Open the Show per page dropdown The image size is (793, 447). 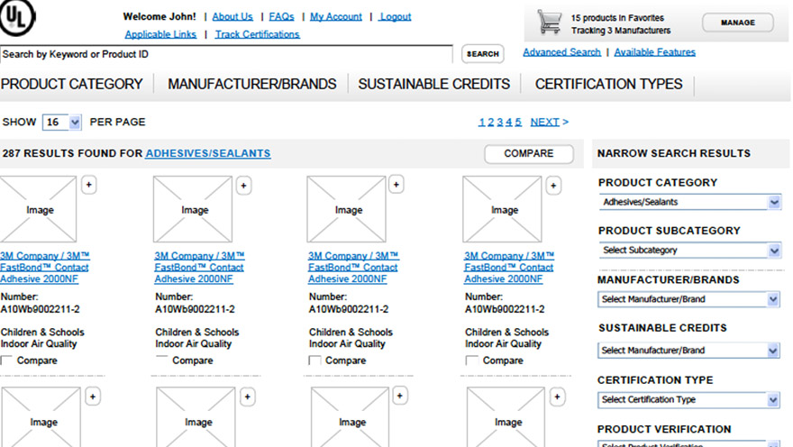pyautogui.click(x=62, y=123)
